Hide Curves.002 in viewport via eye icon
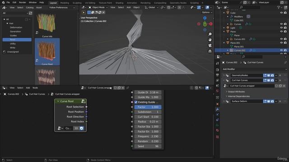 pyautogui.click(x=281, y=50)
